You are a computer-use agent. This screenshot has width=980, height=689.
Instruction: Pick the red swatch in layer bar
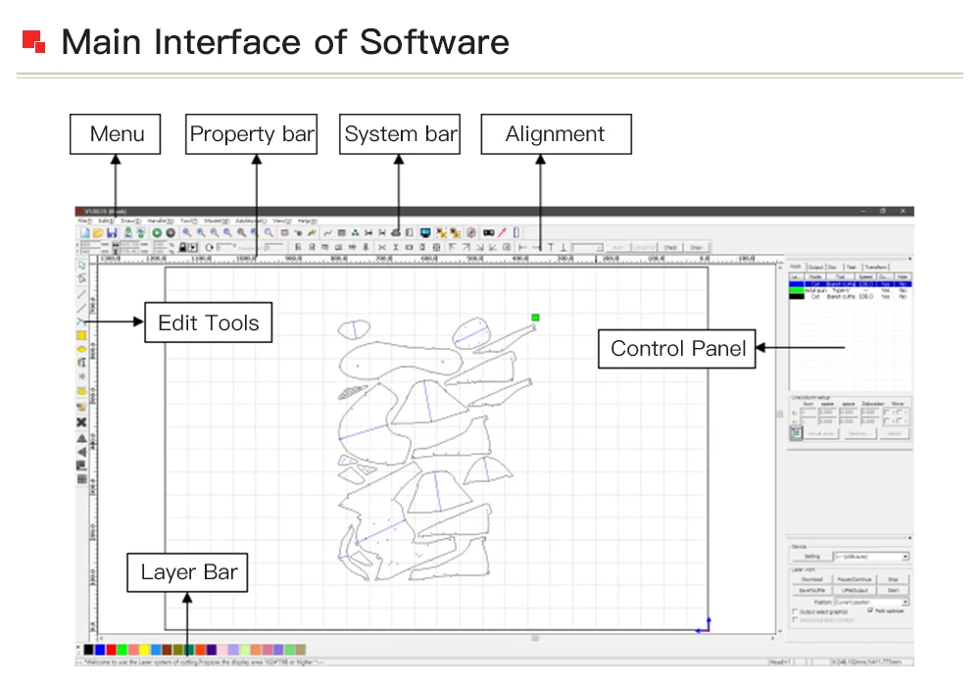[111, 650]
